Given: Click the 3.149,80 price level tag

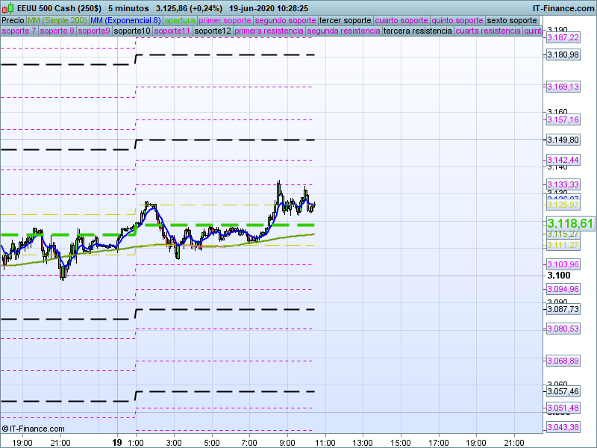Looking at the screenshot, I should click(x=563, y=140).
